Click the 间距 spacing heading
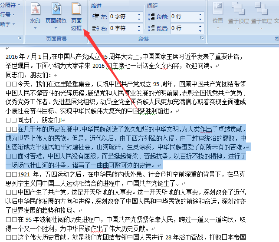This screenshot has height=242, width=279. point(152,6)
